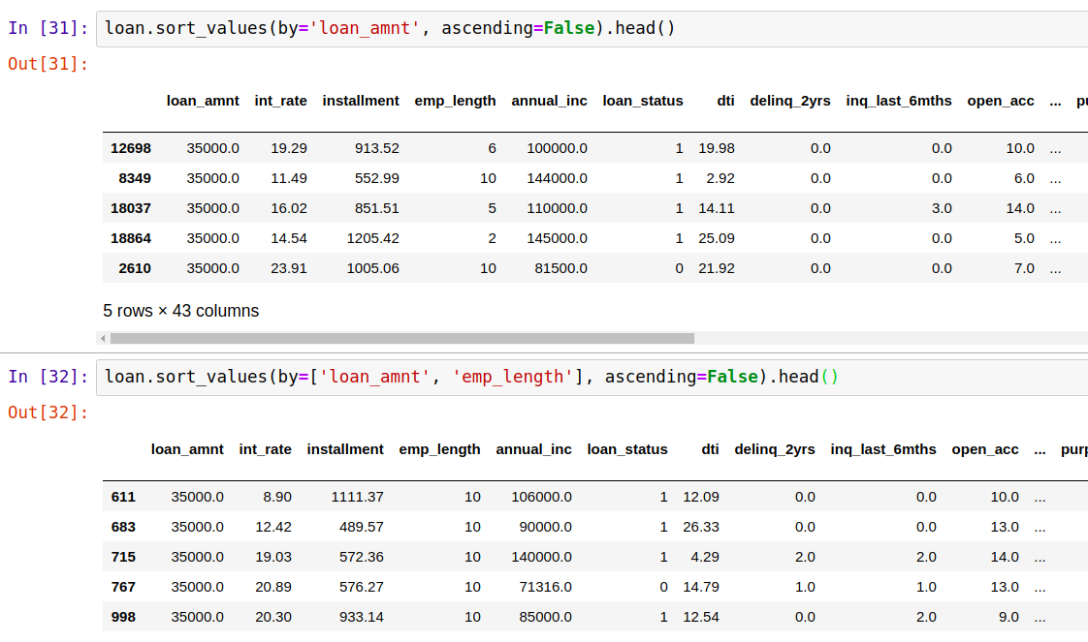
Task: Click annual_inc value 71316.0
Action: point(545,587)
